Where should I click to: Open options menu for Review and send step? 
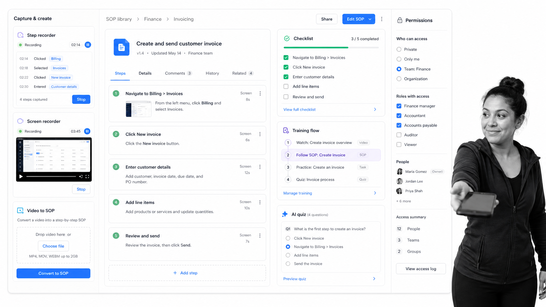point(260,236)
